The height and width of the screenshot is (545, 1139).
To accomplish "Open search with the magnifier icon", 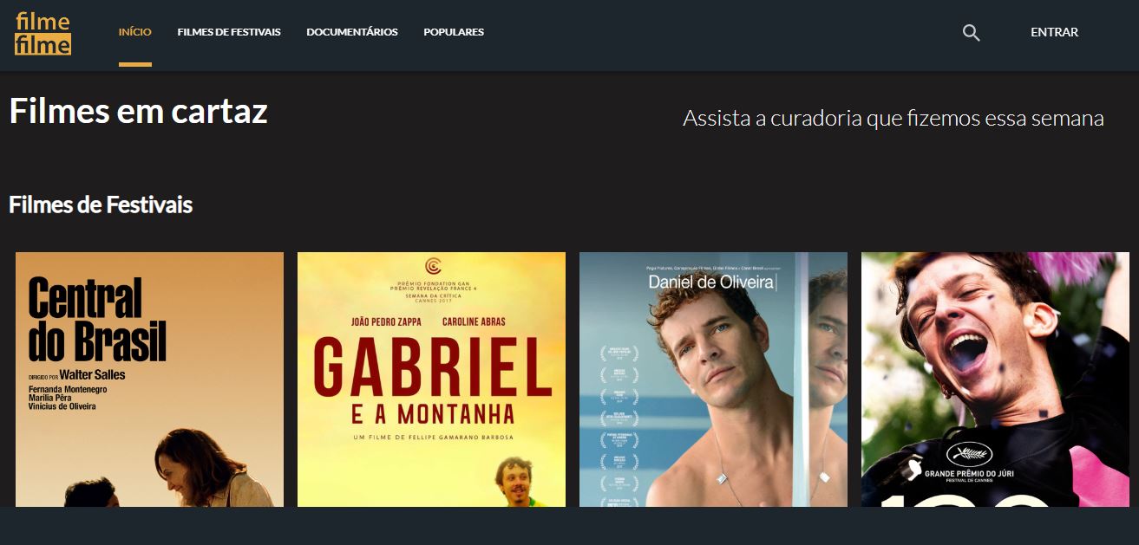I will pos(971,33).
